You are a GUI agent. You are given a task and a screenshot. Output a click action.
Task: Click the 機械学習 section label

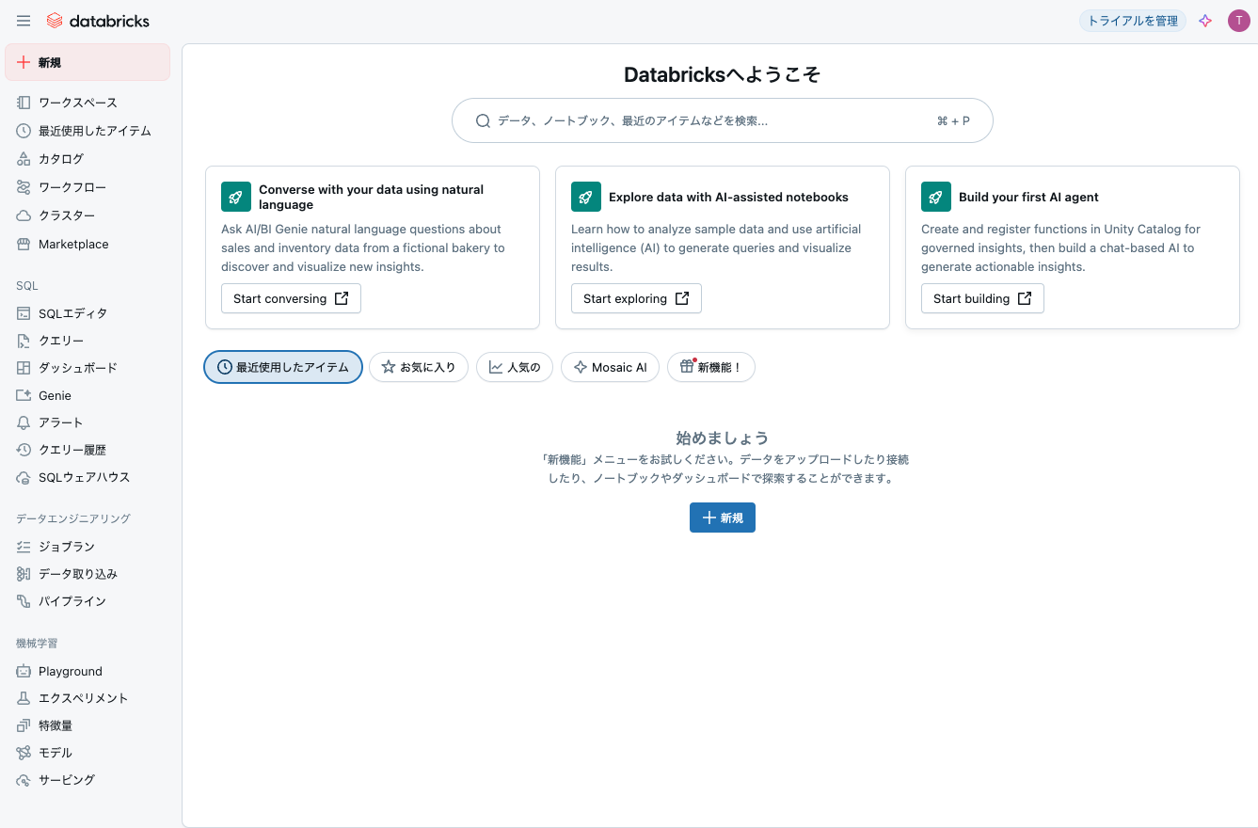click(x=37, y=644)
